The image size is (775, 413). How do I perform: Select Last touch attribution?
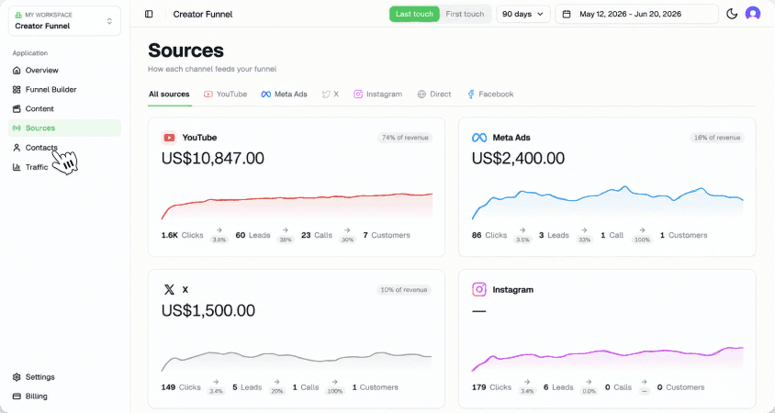coord(414,14)
